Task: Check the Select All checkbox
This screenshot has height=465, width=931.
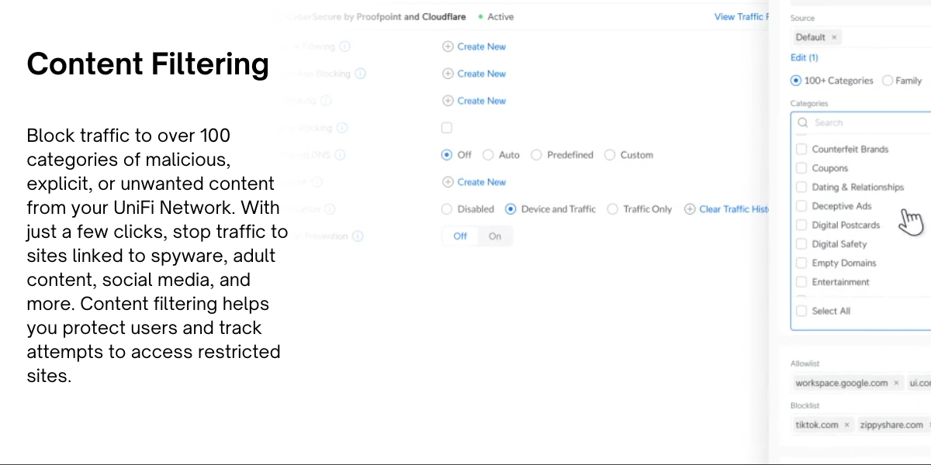Action: pos(801,311)
